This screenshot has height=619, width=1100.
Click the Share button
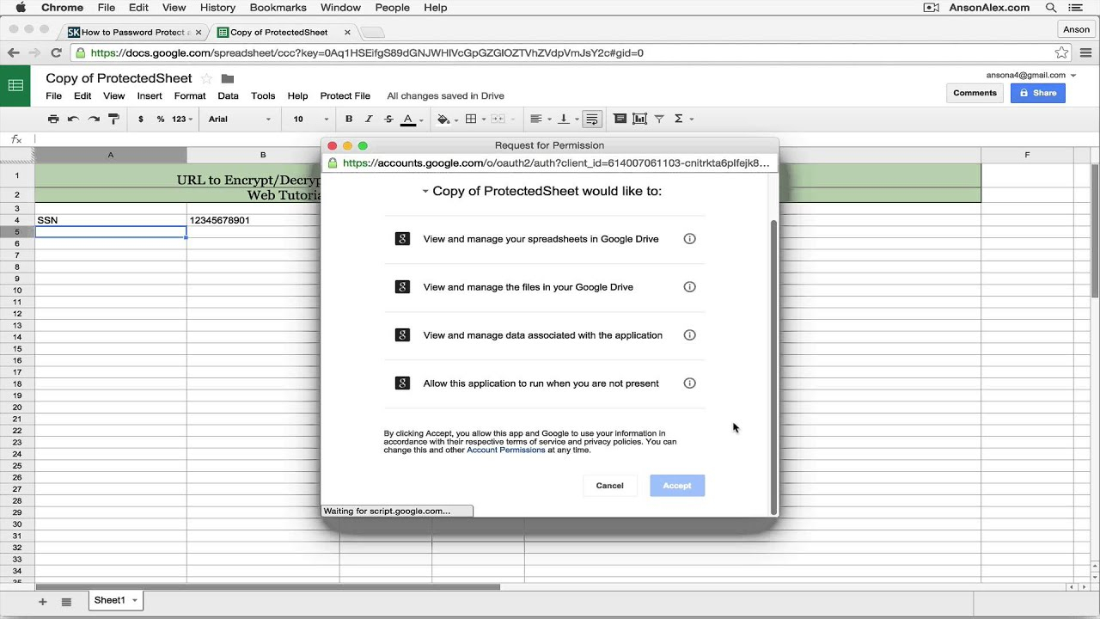[1038, 93]
